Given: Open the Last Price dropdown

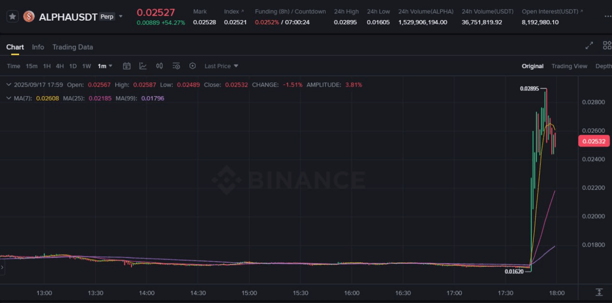Looking at the screenshot, I should [221, 66].
